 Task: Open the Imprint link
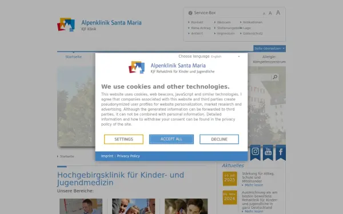click(x=107, y=156)
